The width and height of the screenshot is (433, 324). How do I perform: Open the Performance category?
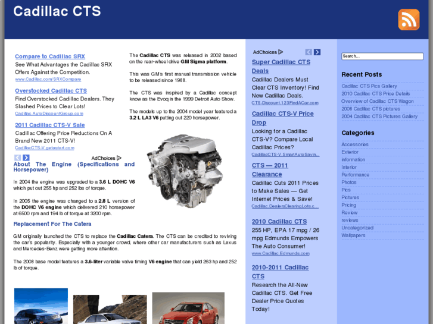tap(356, 175)
